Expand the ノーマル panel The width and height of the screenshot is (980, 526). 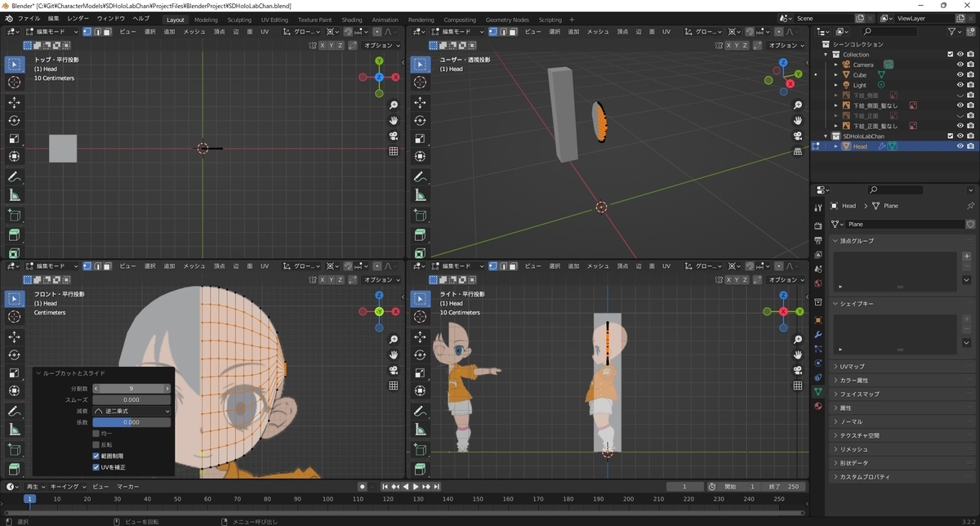[x=902, y=421]
